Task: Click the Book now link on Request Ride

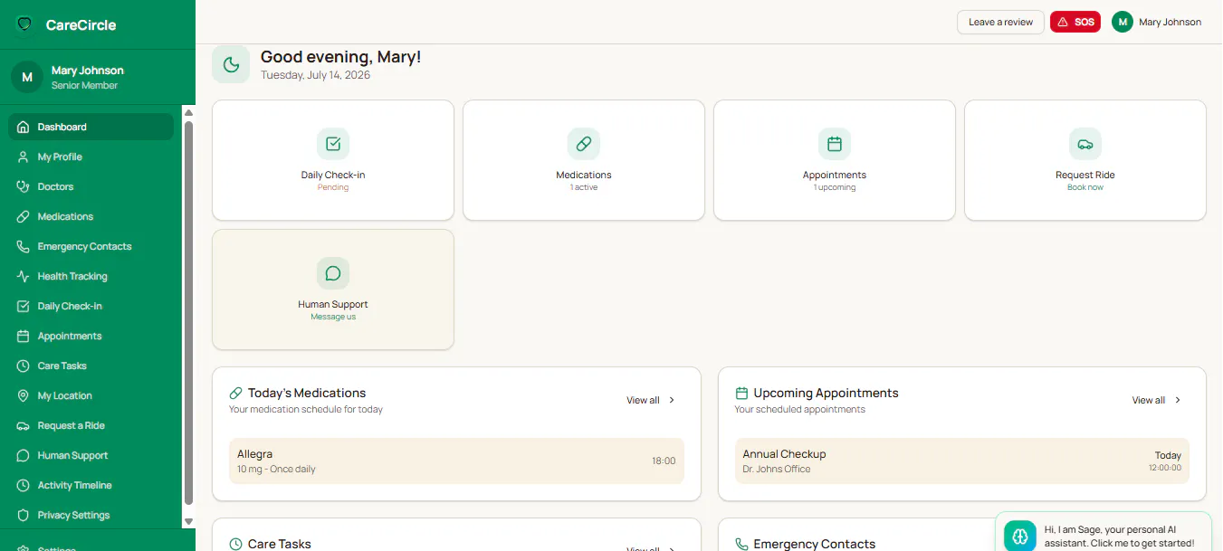Action: pos(1085,187)
